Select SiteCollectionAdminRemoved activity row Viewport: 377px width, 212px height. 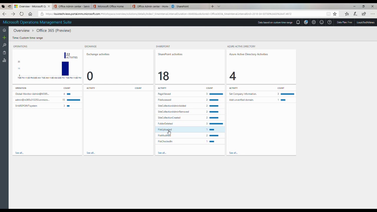(190, 112)
